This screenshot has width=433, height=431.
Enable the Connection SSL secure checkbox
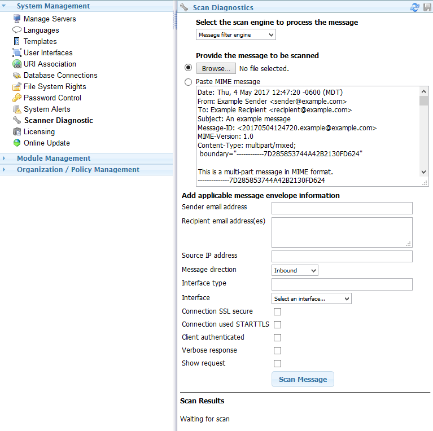[277, 311]
